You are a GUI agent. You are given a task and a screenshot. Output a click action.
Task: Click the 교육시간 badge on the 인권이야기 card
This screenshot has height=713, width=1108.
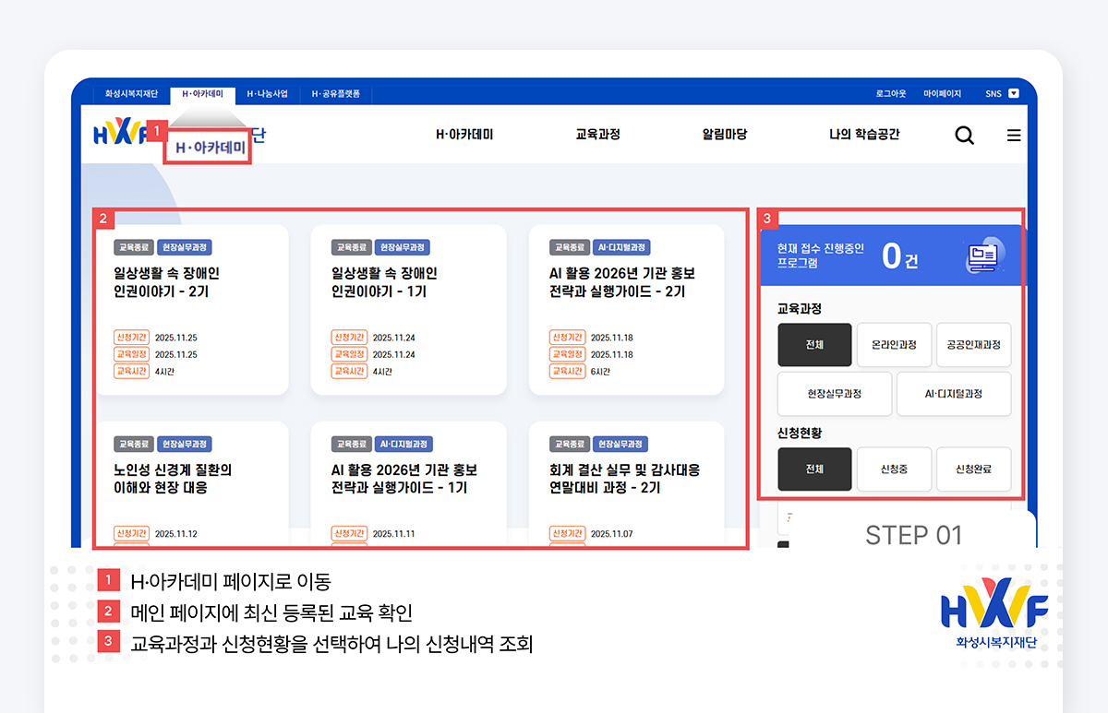(x=130, y=371)
